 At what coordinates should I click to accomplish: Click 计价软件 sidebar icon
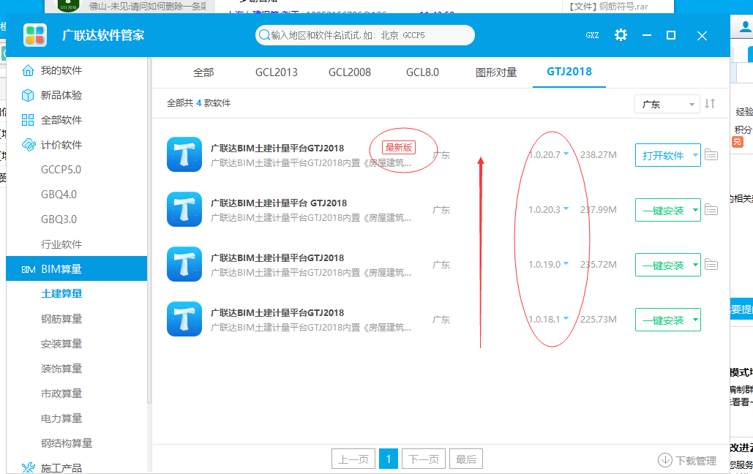tap(29, 145)
